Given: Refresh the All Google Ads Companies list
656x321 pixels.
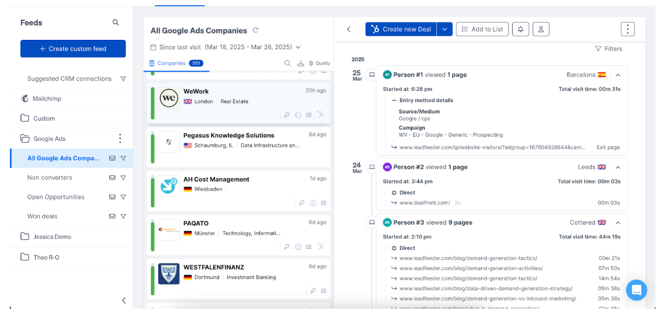Looking at the screenshot, I should coord(255,31).
